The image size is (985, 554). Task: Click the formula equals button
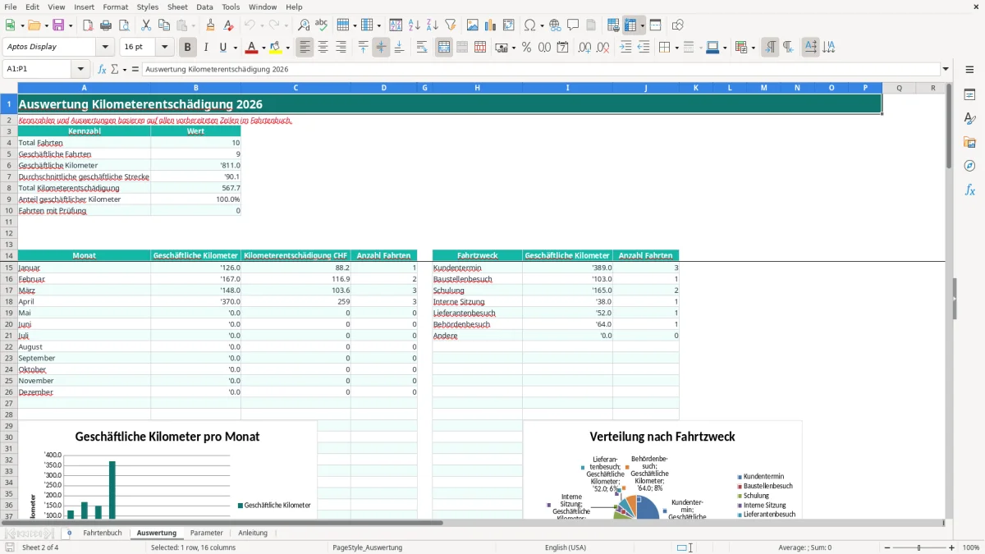pyautogui.click(x=135, y=70)
